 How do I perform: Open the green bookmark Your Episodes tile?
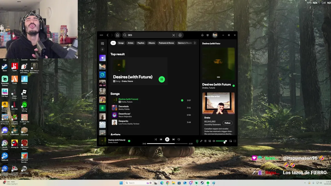point(102,108)
